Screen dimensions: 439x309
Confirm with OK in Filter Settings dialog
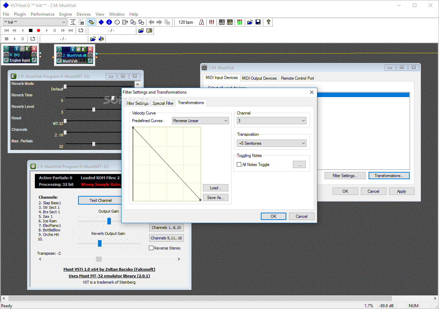(x=273, y=216)
